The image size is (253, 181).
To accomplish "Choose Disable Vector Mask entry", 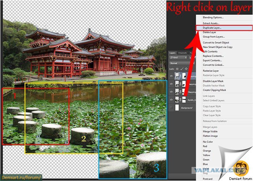I will coord(214,85).
